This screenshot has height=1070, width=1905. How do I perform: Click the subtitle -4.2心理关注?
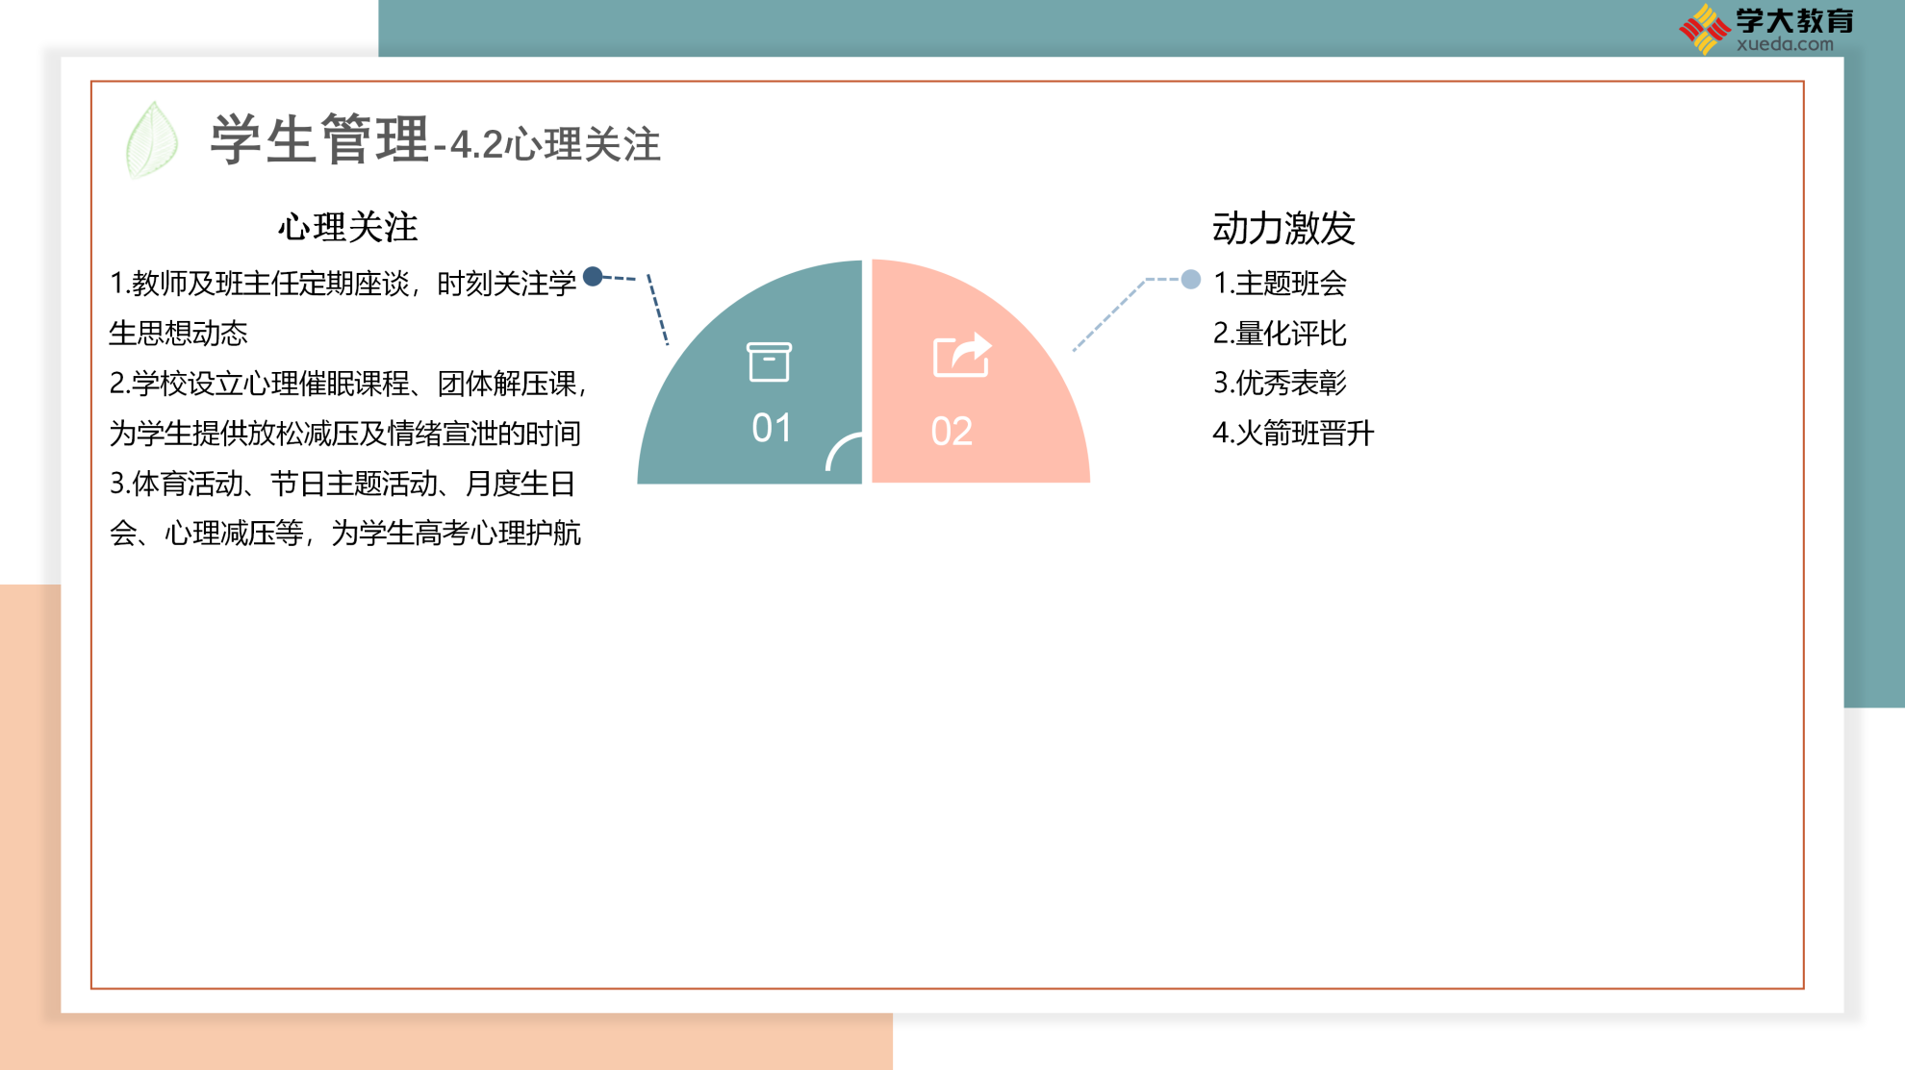[547, 145]
